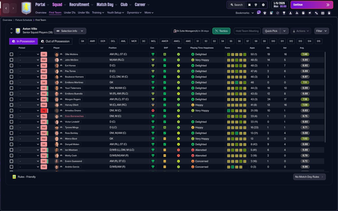
Task: Select the checkbox beside Morgan Rogers
Action: 11,99
